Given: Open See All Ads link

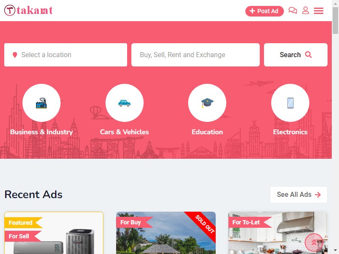Looking at the screenshot, I should pyautogui.click(x=299, y=195).
